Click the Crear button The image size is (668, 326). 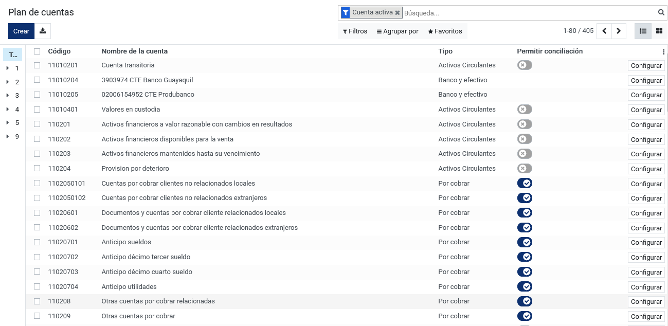tap(22, 31)
